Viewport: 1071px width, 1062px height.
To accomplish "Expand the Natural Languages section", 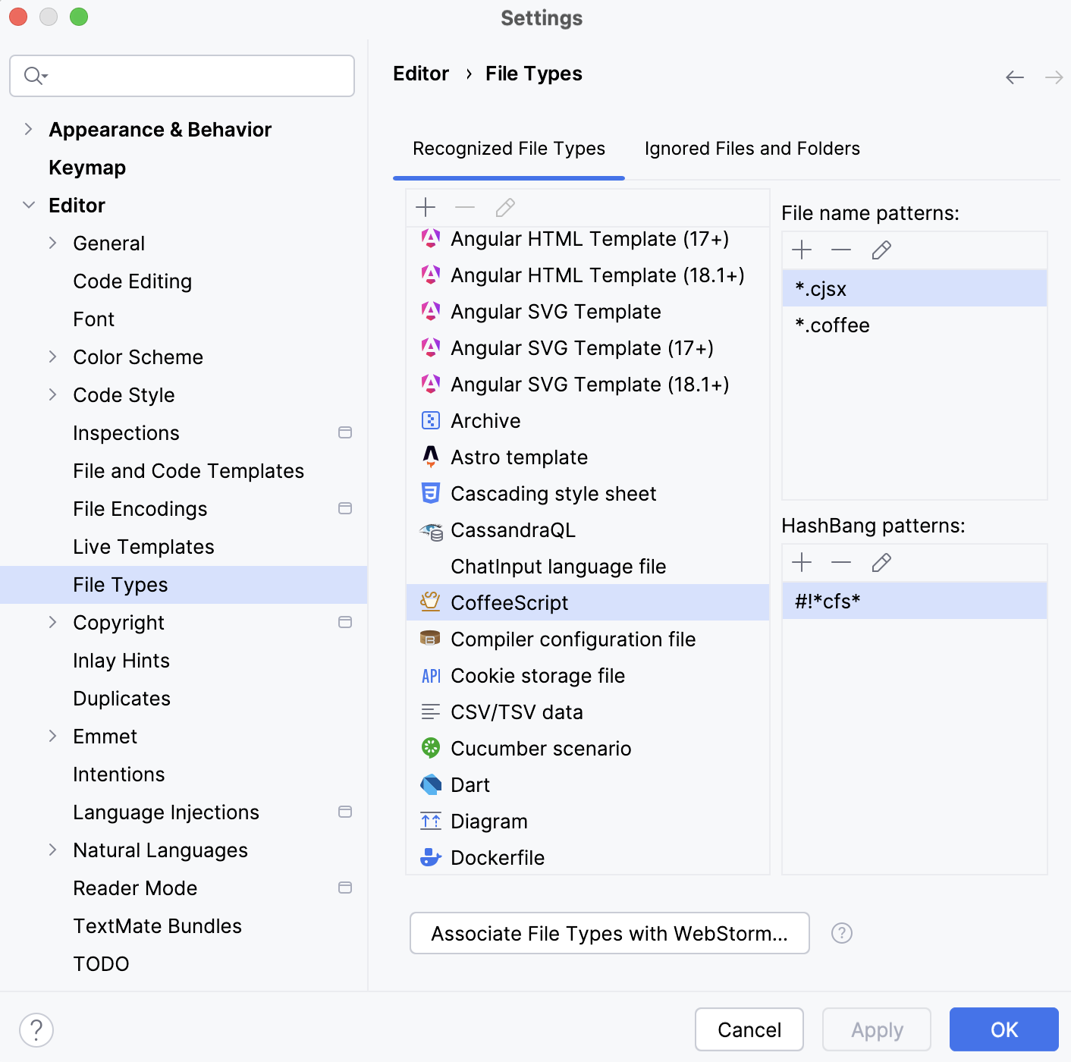I will 52,850.
